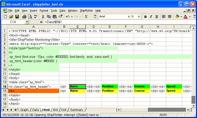
Task: Paste with the clipboard icon
Action: point(54,17)
